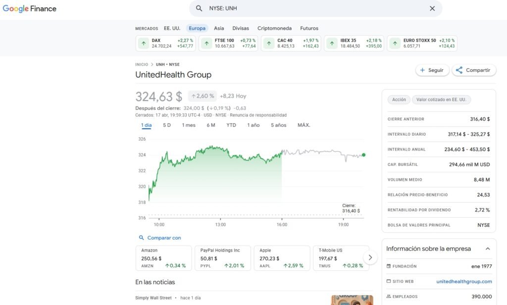Click the share icon in Compartir
The width and height of the screenshot is (507, 305).
(459, 70)
